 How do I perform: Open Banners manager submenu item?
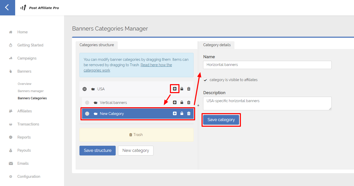[x=31, y=91]
